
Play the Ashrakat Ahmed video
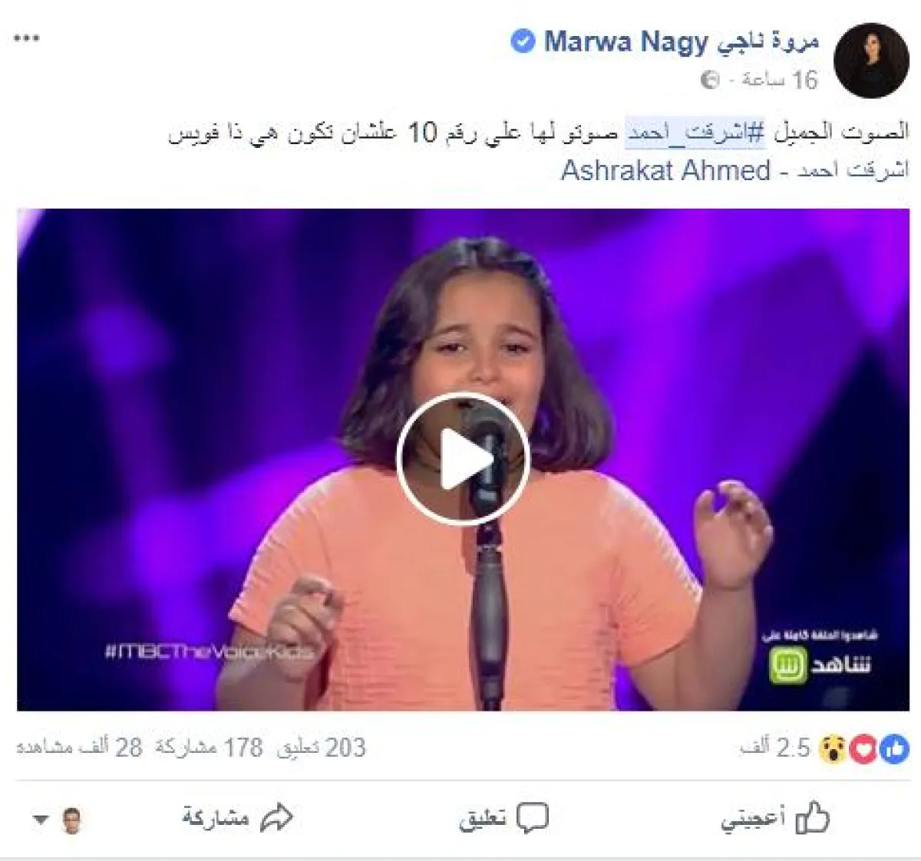[463, 459]
